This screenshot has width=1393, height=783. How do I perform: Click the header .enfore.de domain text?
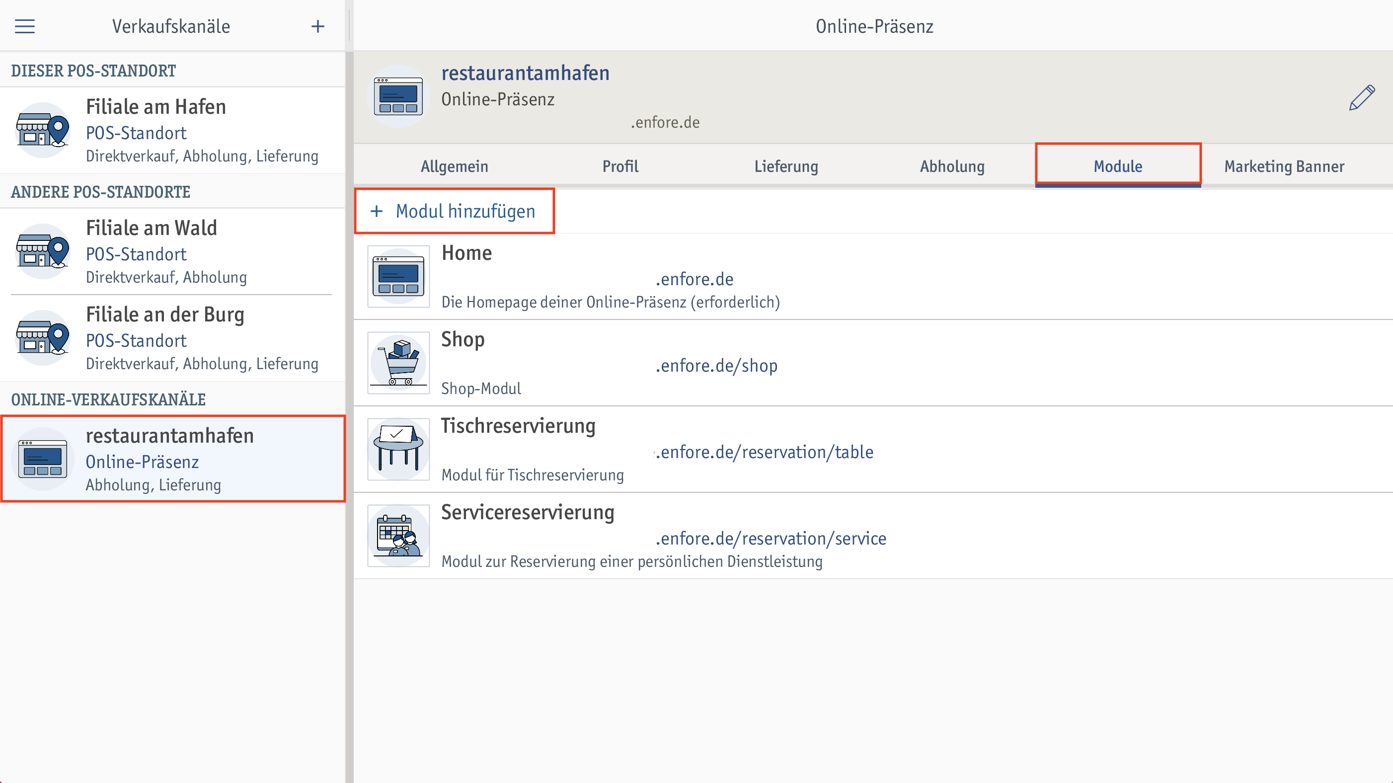coord(665,122)
